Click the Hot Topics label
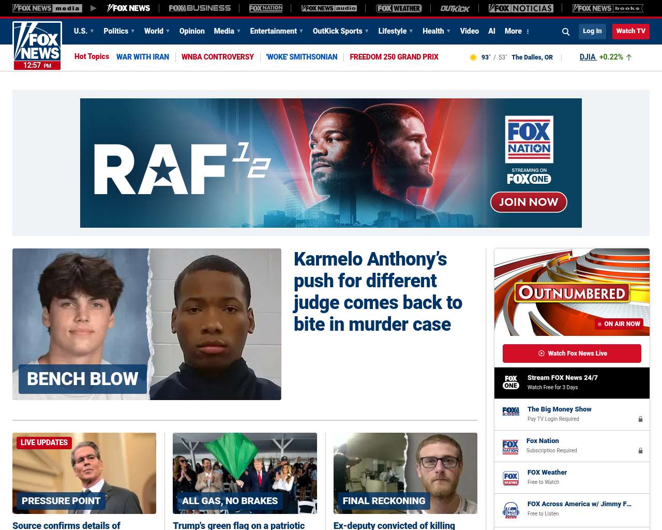Viewport: 662px width, 530px height. [x=92, y=56]
